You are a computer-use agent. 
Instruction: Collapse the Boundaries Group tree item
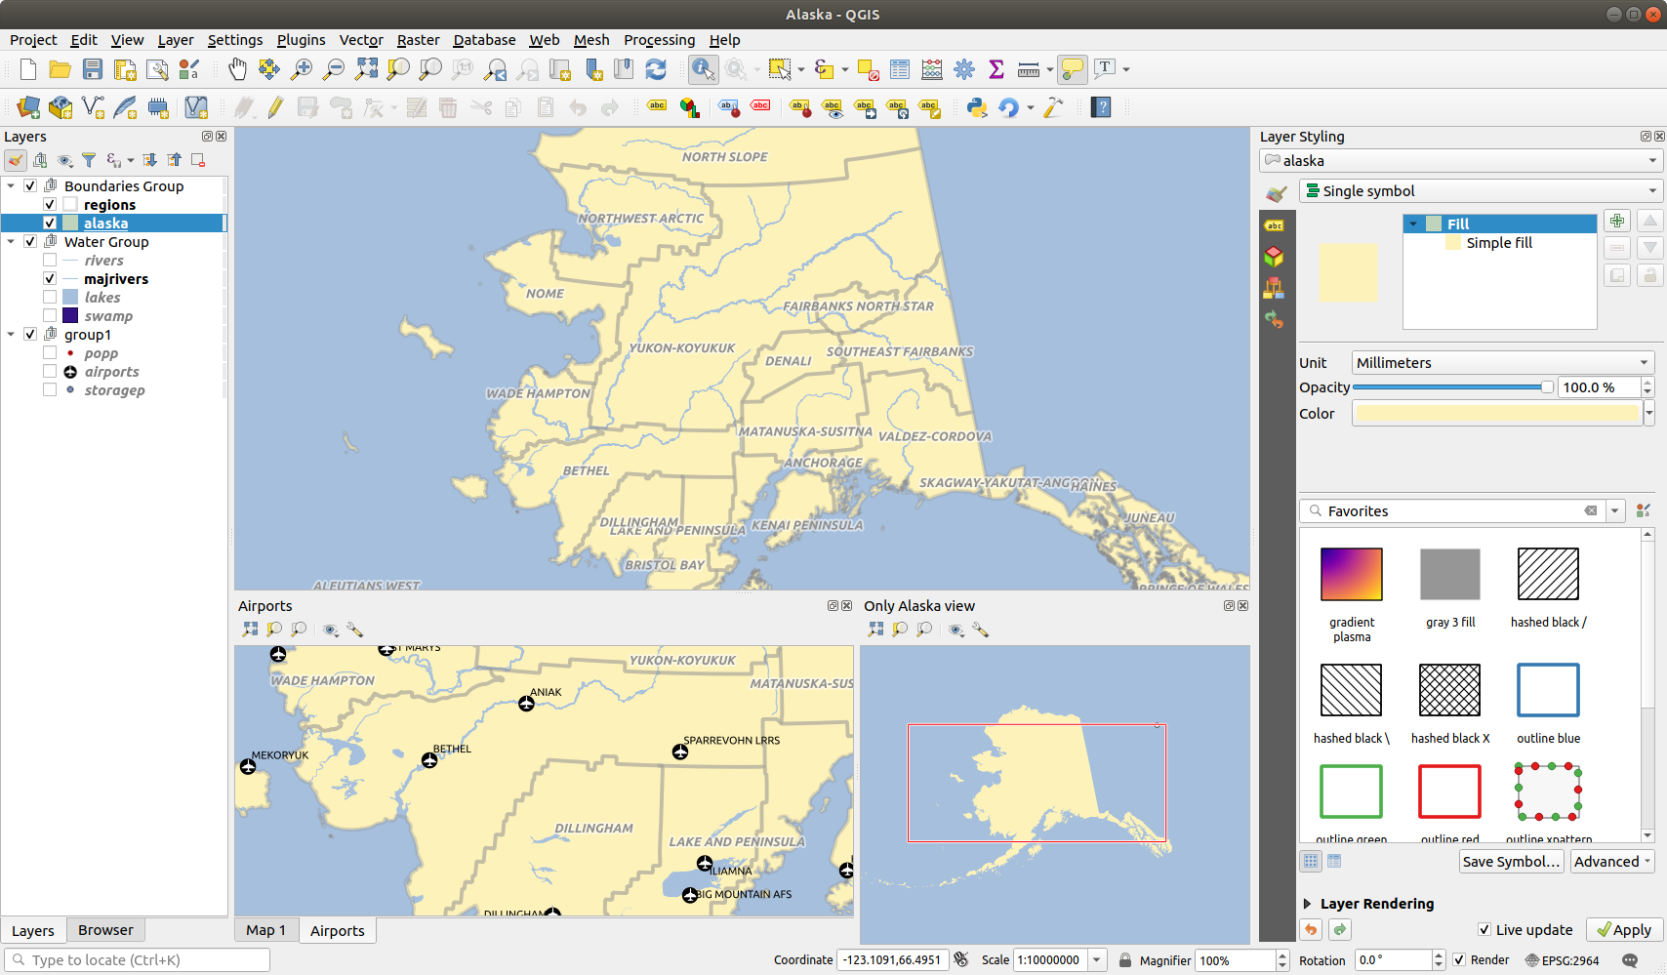point(11,185)
